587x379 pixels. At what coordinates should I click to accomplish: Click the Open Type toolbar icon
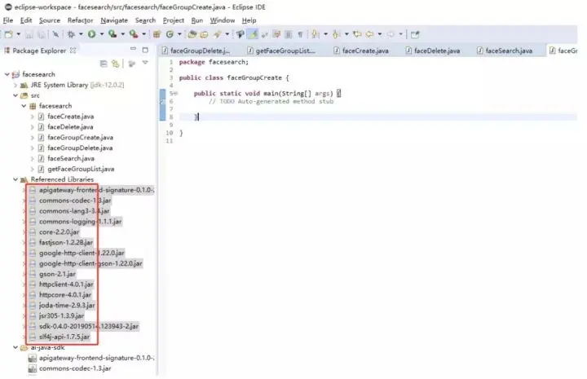192,34
